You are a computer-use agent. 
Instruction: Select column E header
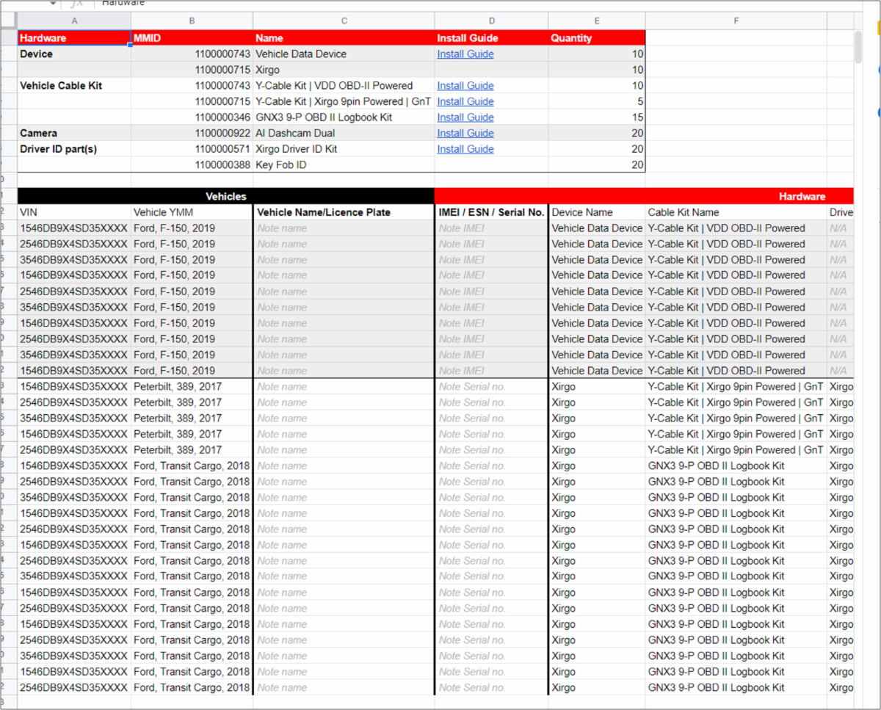[596, 21]
